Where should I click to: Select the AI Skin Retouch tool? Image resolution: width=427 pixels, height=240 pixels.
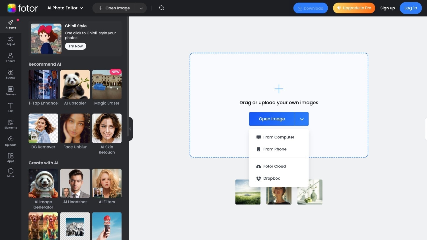pos(107,134)
